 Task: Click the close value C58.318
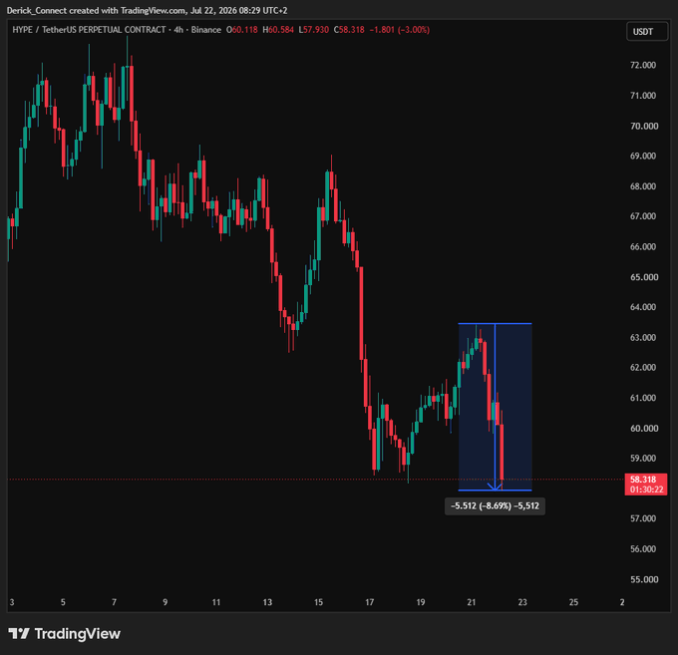click(349, 30)
